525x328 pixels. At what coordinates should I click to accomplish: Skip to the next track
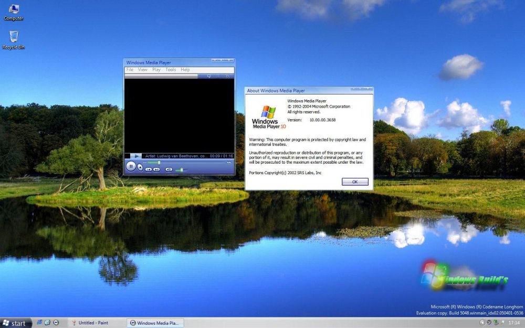click(156, 170)
